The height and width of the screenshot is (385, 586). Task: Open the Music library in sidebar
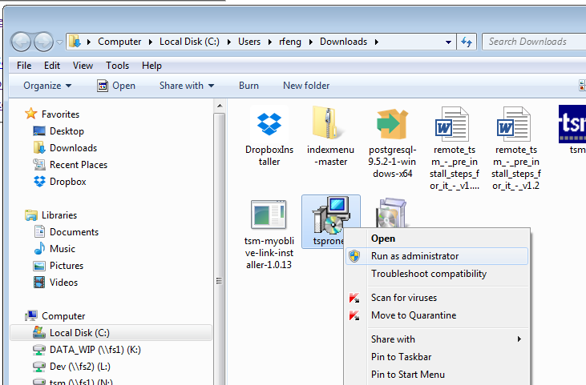(62, 249)
